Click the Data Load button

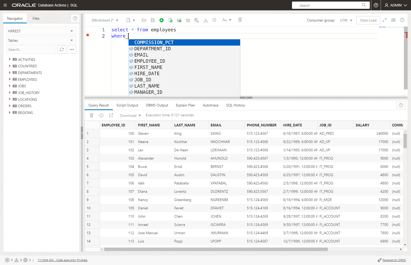coord(368,20)
